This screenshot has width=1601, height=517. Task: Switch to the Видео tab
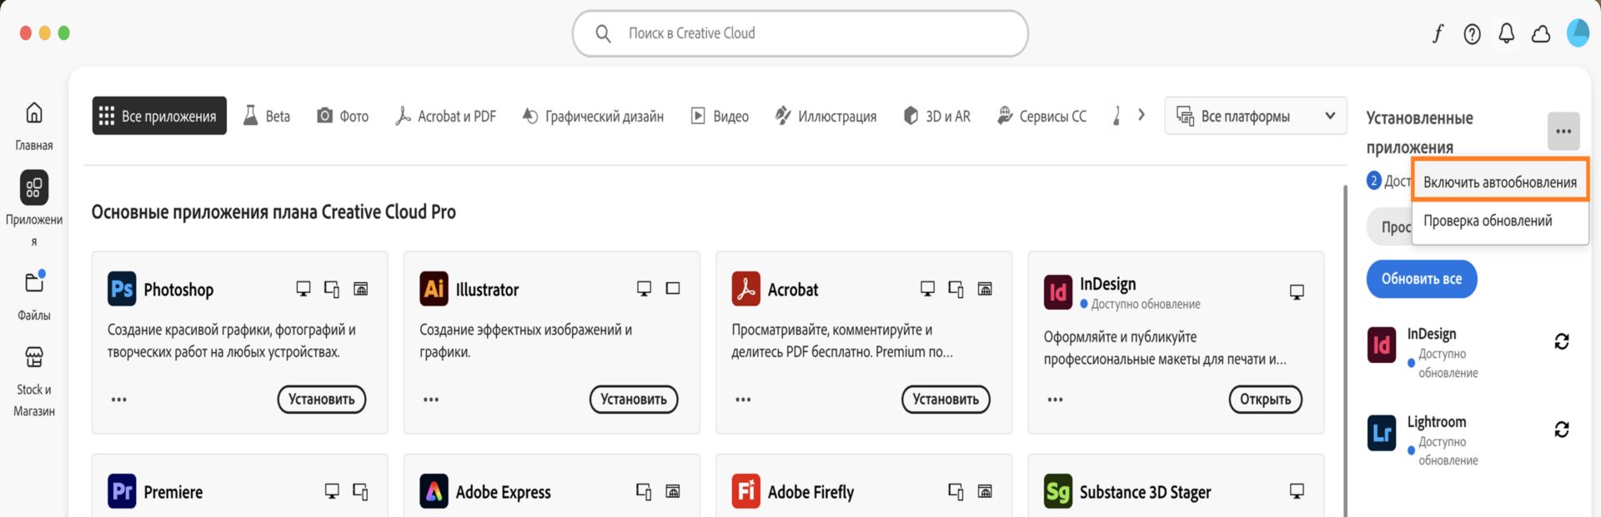pos(720,116)
